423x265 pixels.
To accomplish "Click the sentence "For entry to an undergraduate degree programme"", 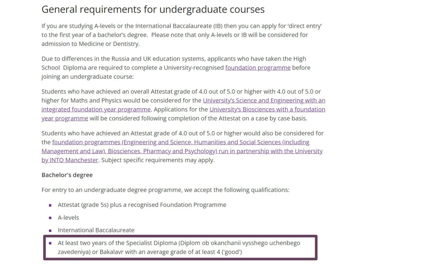I will pyautogui.click(x=165, y=190).
